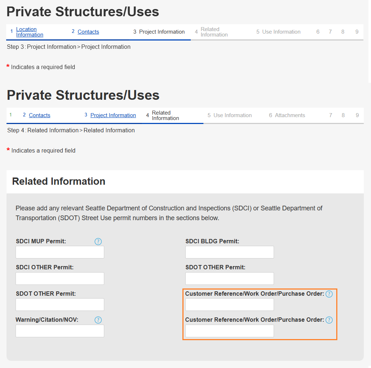371x368 pixels.
Task: Focus the SDCI MUP Permit text field
Action: 60,252
